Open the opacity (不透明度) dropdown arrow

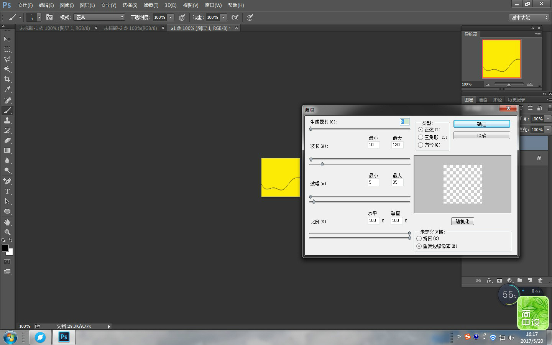coord(170,17)
